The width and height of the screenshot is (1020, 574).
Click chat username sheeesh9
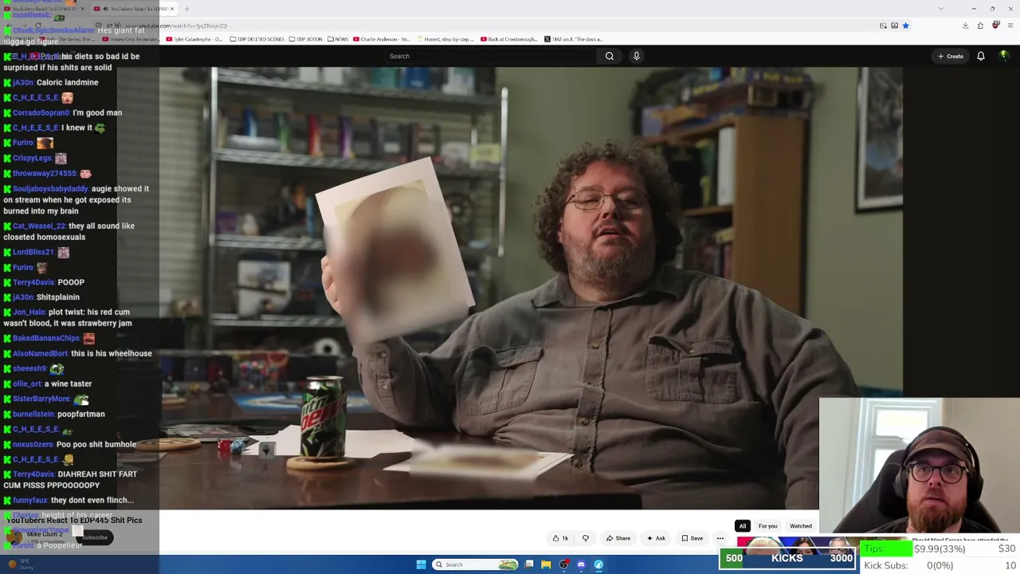pyautogui.click(x=29, y=368)
